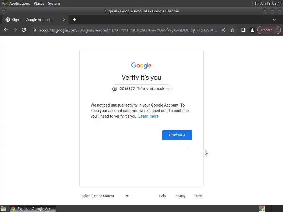The height and width of the screenshot is (212, 283).
Task: Open the Help link
Action: click(162, 196)
